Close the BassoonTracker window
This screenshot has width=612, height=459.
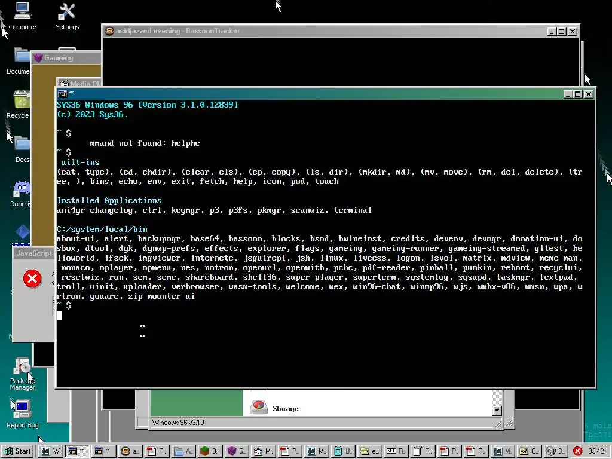click(572, 32)
